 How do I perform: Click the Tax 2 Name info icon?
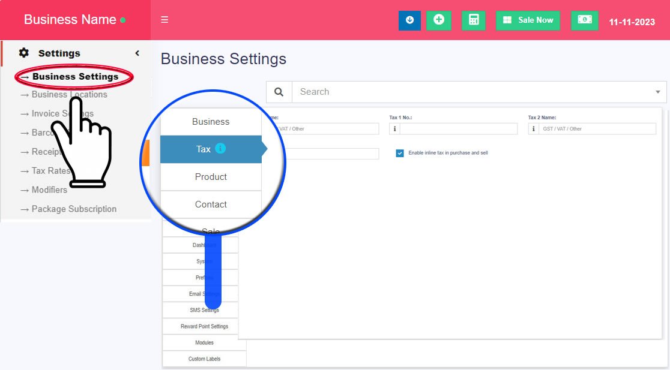[534, 129]
